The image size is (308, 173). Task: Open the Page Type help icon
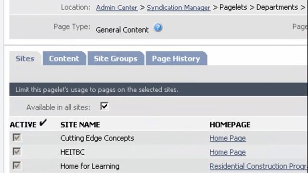(x=158, y=28)
